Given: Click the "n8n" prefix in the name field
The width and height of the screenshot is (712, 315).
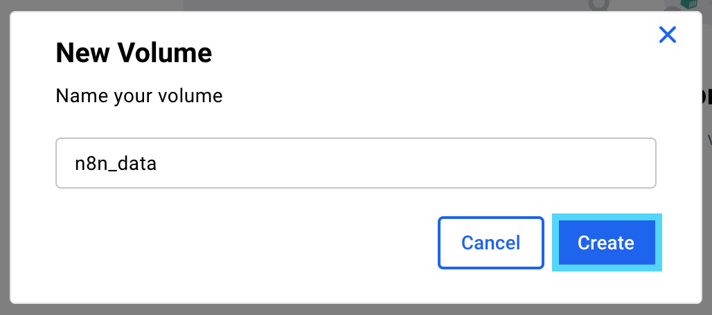Looking at the screenshot, I should coord(89,164).
